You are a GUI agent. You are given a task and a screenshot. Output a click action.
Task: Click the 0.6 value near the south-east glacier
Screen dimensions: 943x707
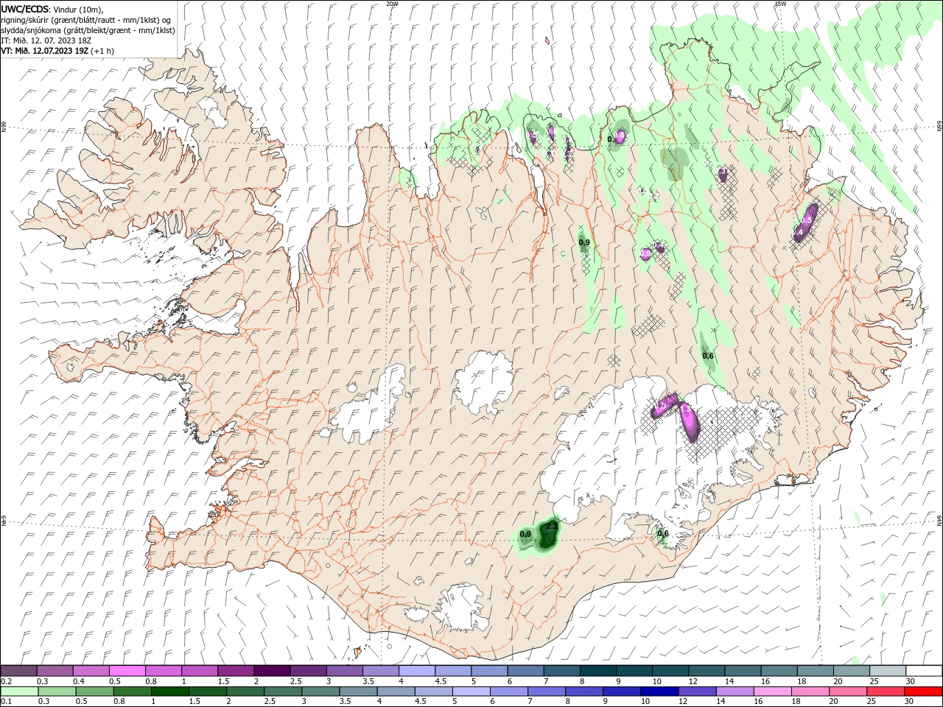pos(662,533)
